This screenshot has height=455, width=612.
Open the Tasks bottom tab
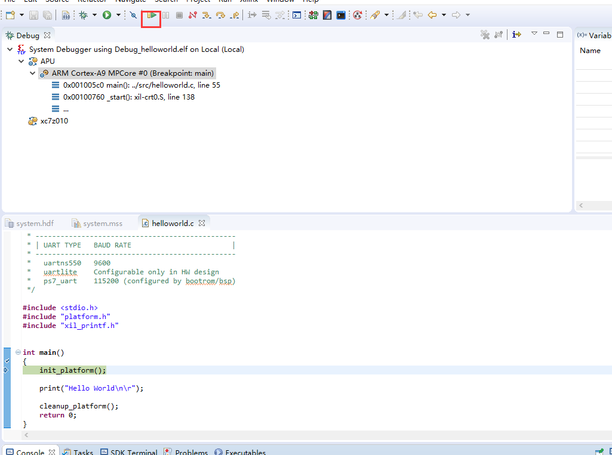(x=78, y=452)
